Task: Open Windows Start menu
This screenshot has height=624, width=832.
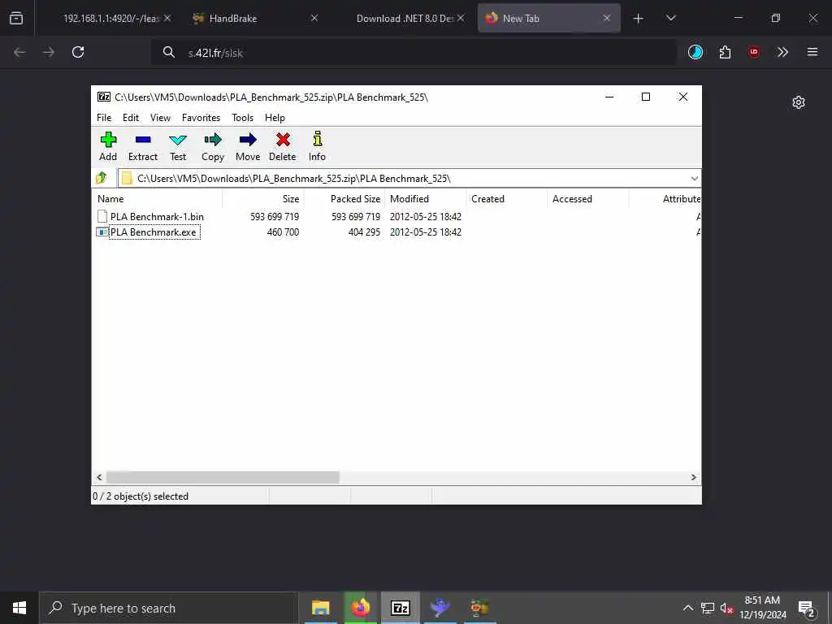Action: coord(19,608)
